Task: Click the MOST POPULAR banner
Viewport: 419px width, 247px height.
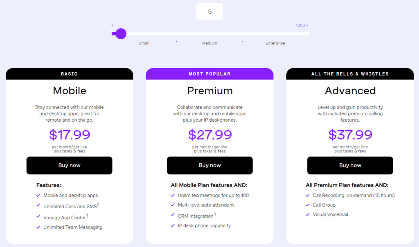Action: pyautogui.click(x=209, y=73)
